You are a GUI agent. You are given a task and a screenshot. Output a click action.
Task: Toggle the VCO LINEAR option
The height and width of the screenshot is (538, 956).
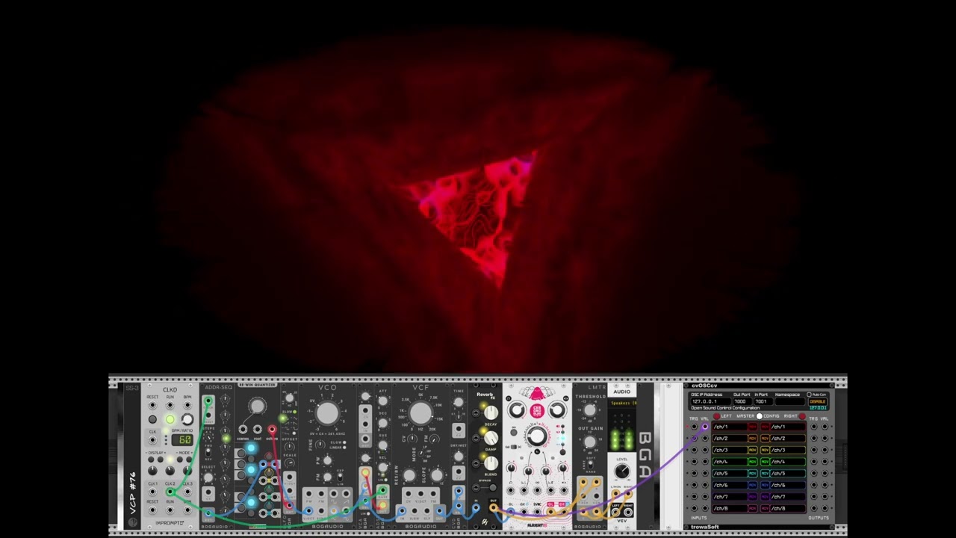tap(344, 448)
